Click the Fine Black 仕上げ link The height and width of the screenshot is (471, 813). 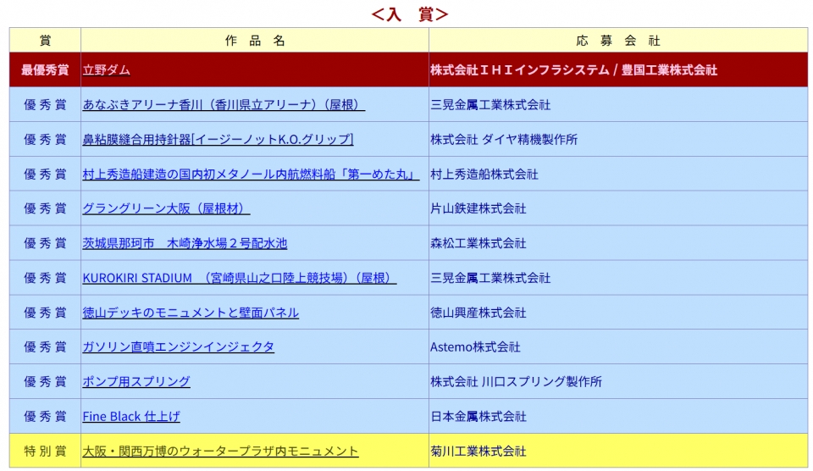pyautogui.click(x=131, y=417)
